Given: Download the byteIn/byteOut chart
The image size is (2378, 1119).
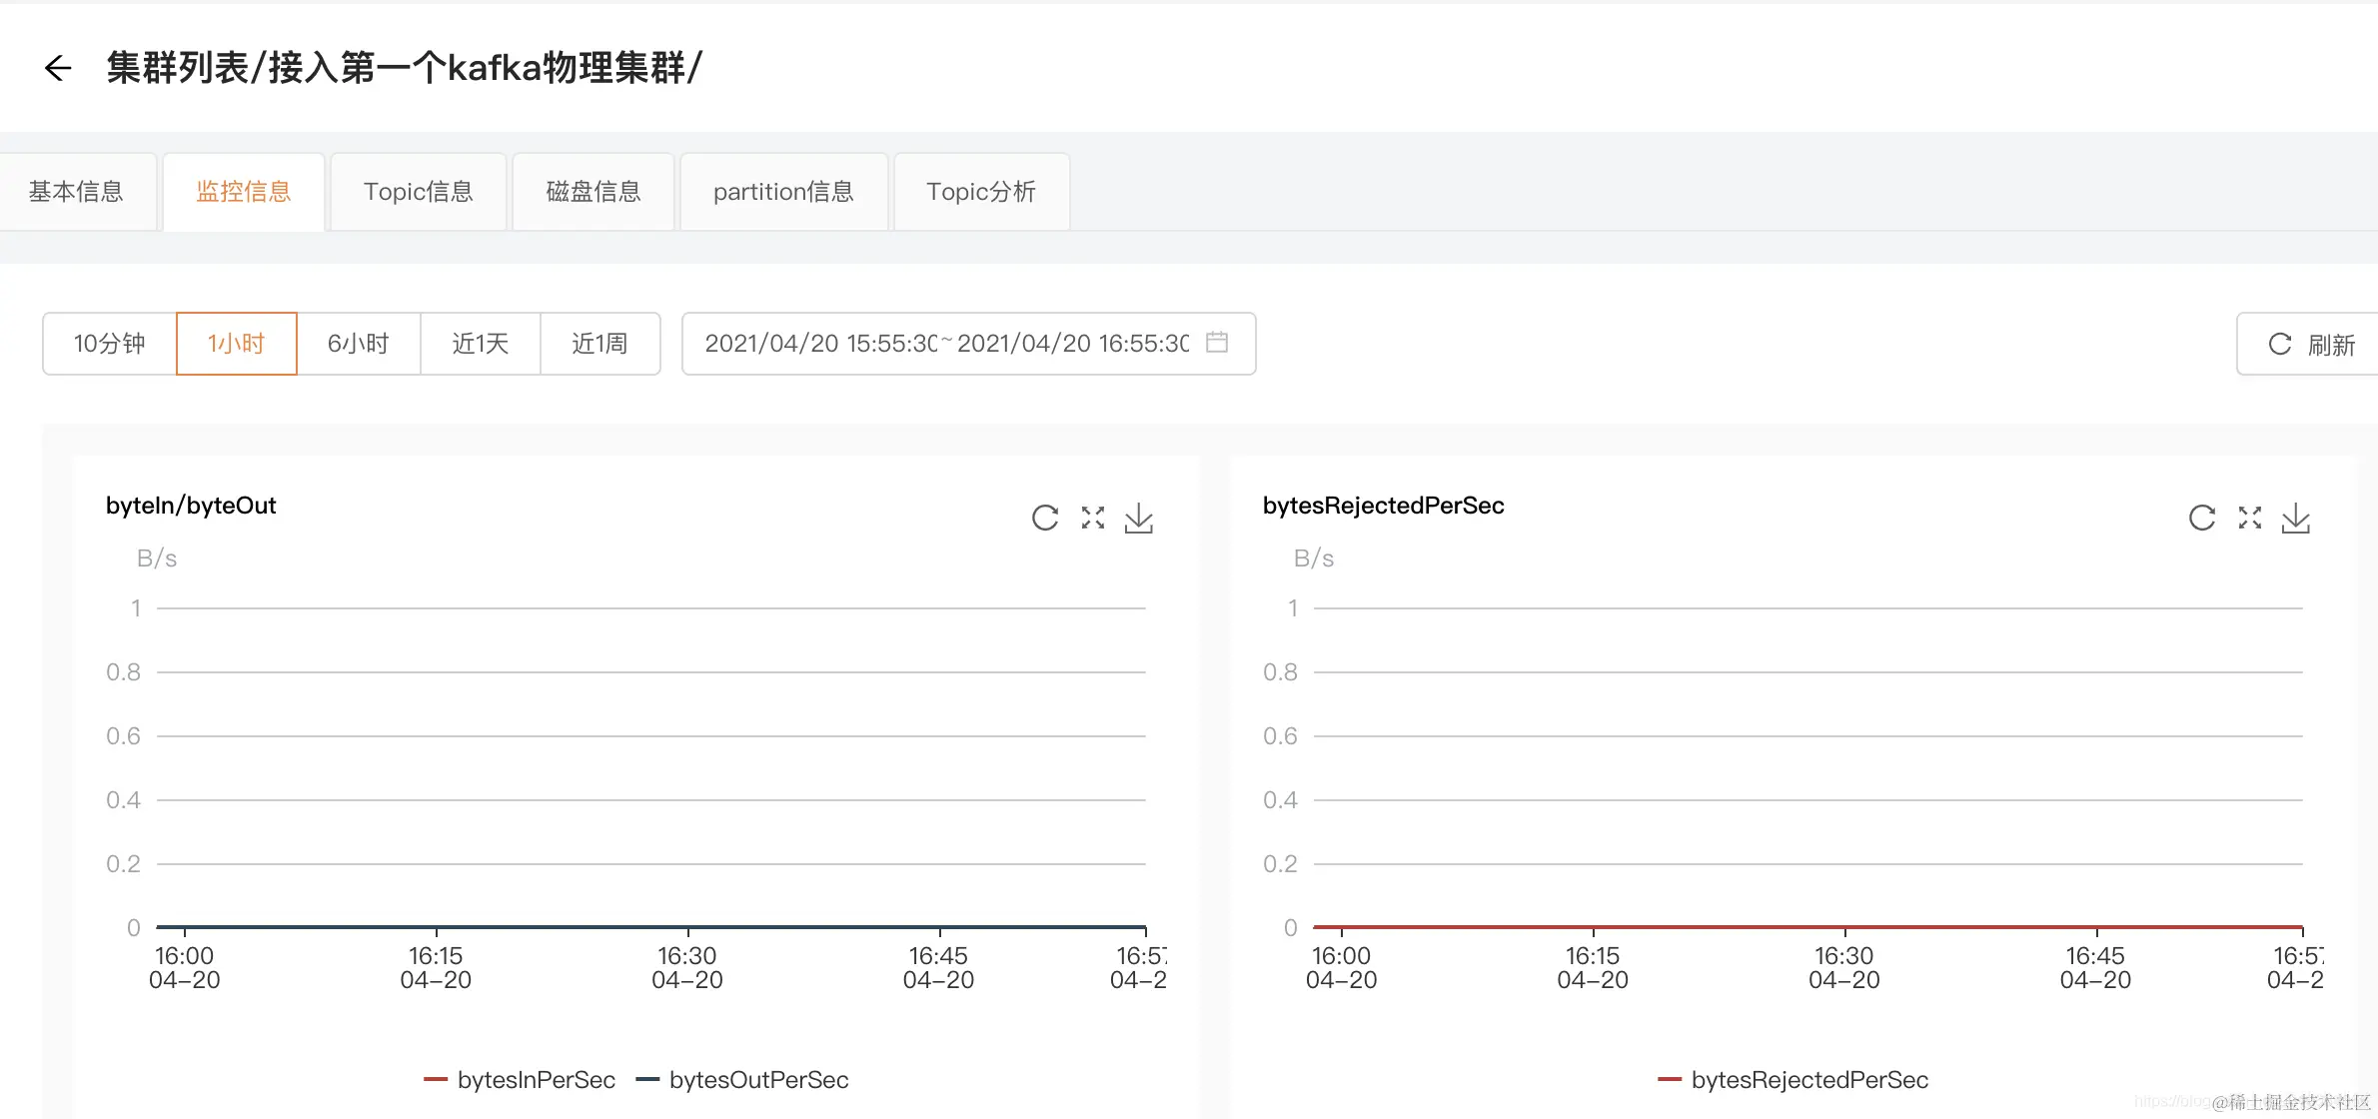Looking at the screenshot, I should coord(1139,518).
